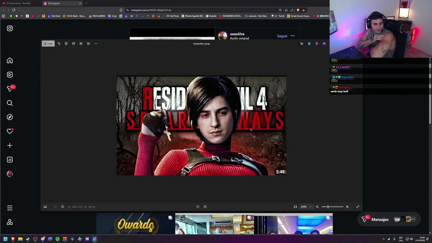The image size is (432, 243).
Task: Create new Instagram post
Action: tap(10, 145)
